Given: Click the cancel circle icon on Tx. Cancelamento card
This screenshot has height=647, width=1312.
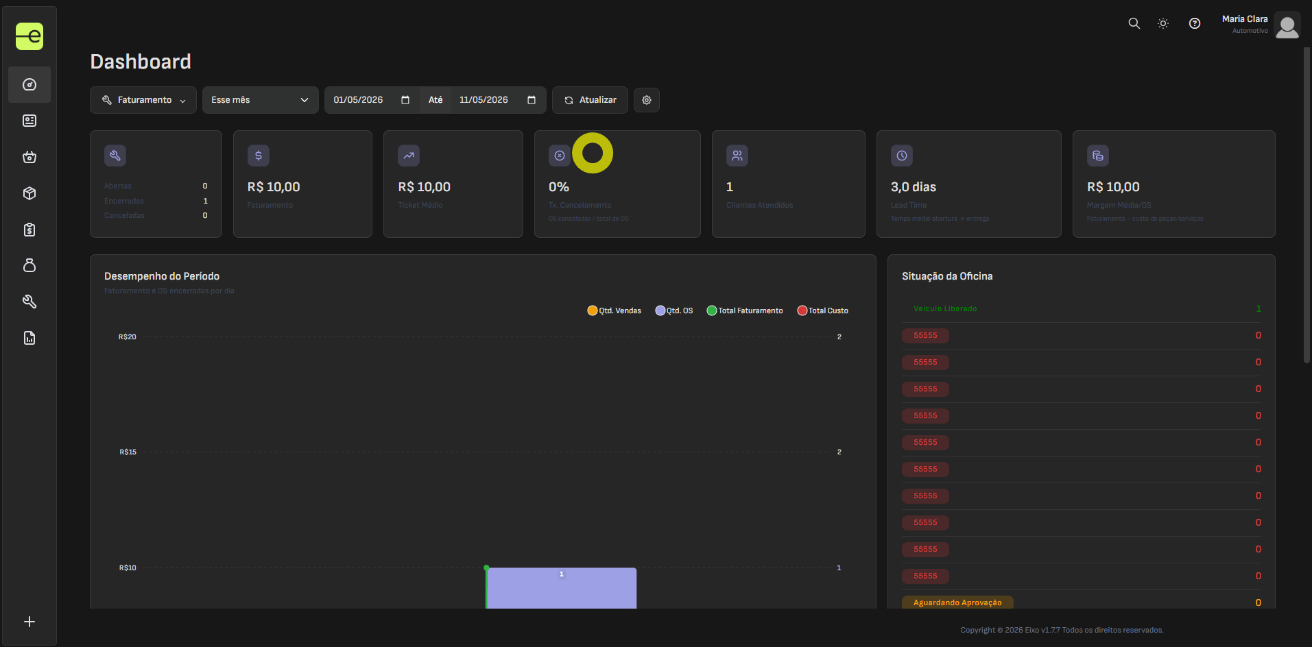Looking at the screenshot, I should tap(560, 156).
